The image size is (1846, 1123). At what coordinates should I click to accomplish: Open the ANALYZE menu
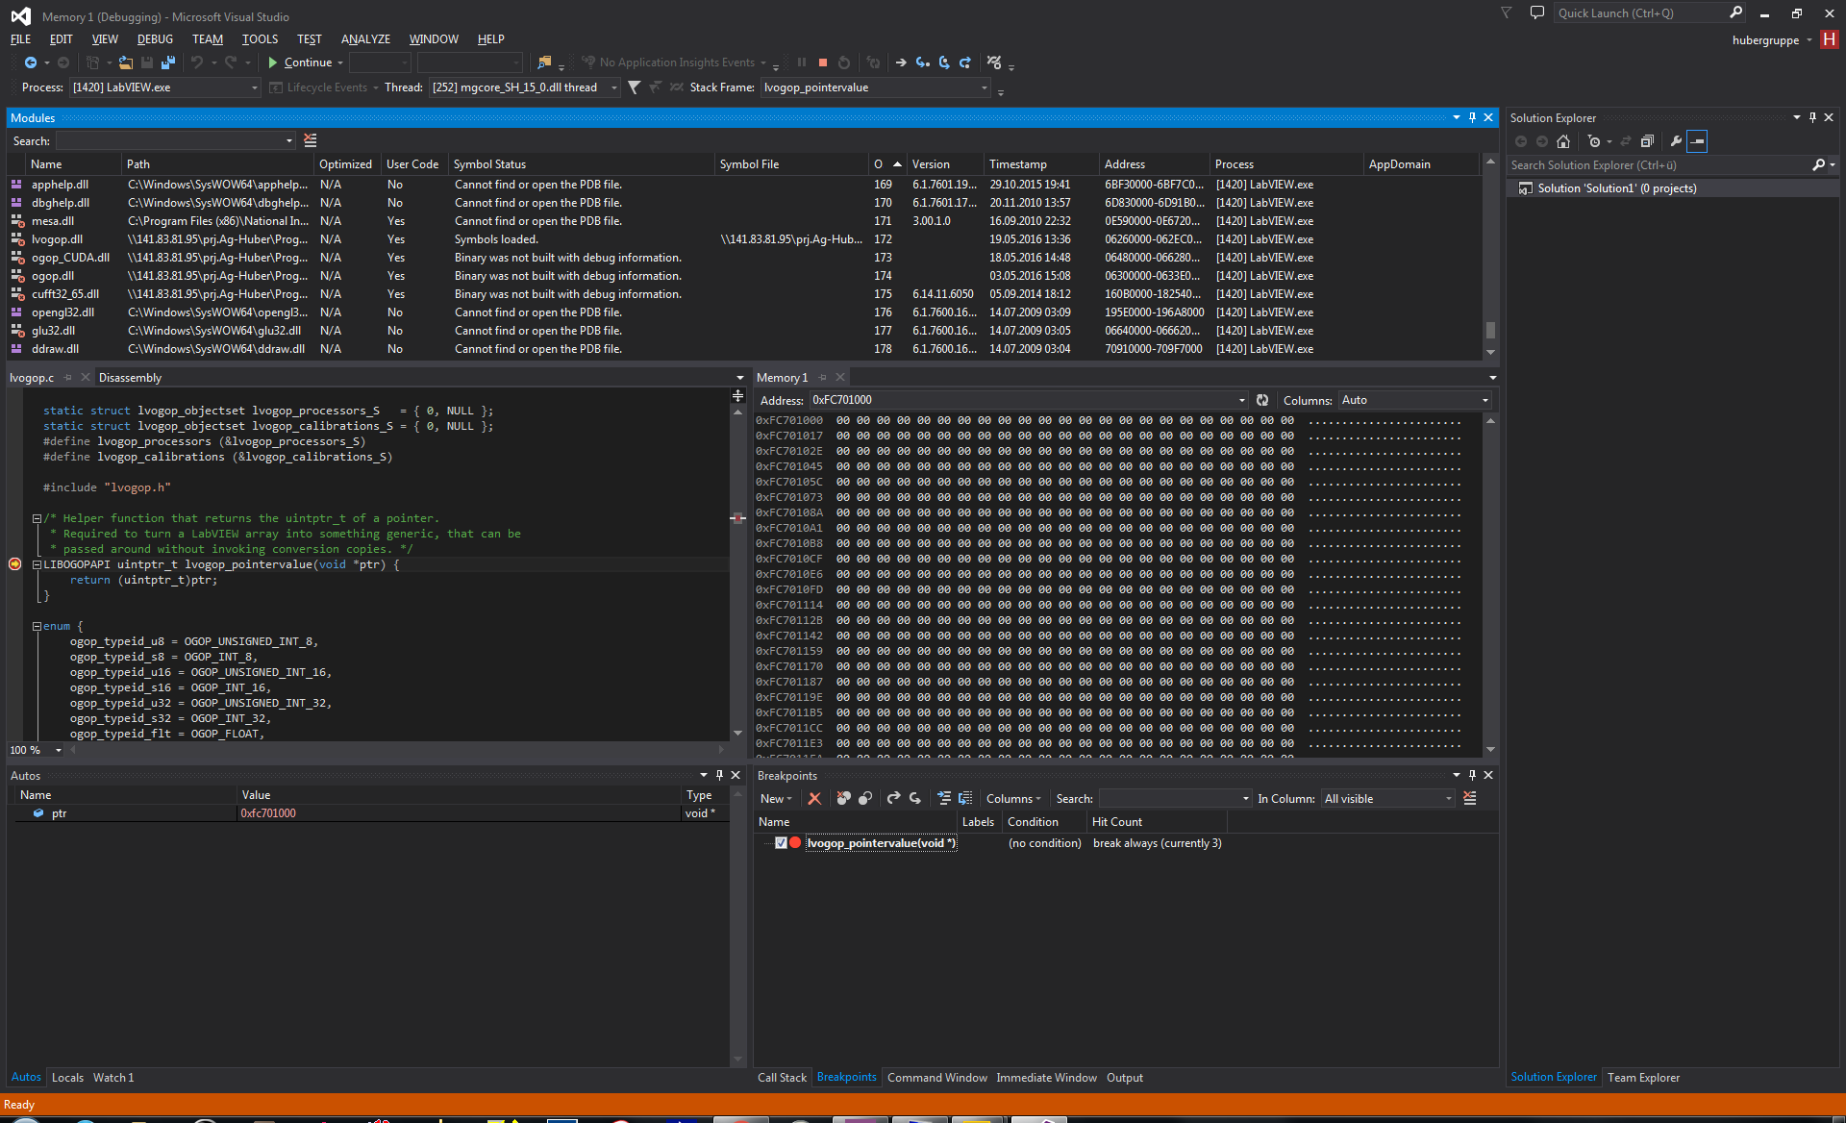(365, 39)
